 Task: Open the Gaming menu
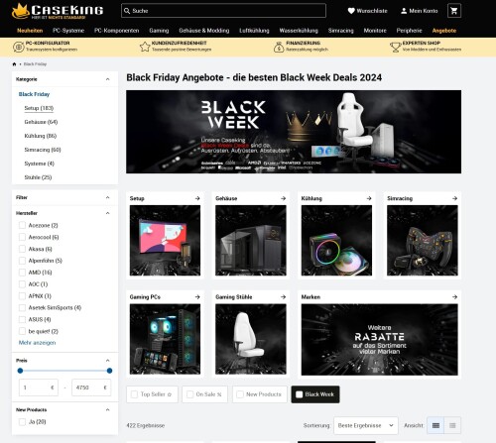point(159,31)
